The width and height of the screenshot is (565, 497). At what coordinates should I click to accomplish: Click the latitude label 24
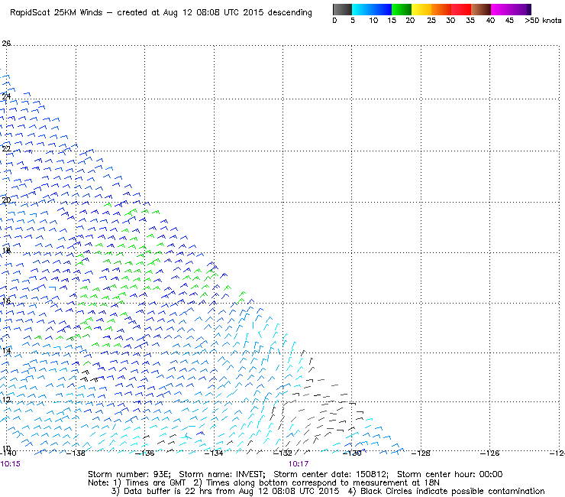pyautogui.click(x=6, y=96)
